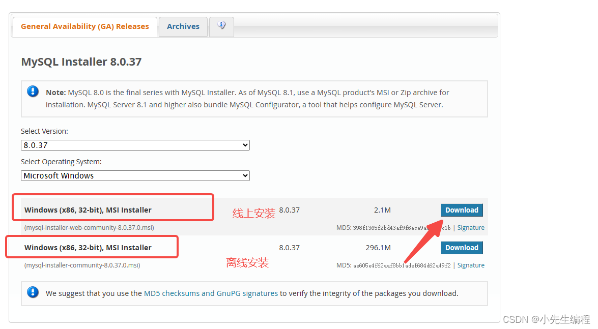The width and height of the screenshot is (598, 329).
Task: Open the Signature link for the web installer
Action: 471,227
